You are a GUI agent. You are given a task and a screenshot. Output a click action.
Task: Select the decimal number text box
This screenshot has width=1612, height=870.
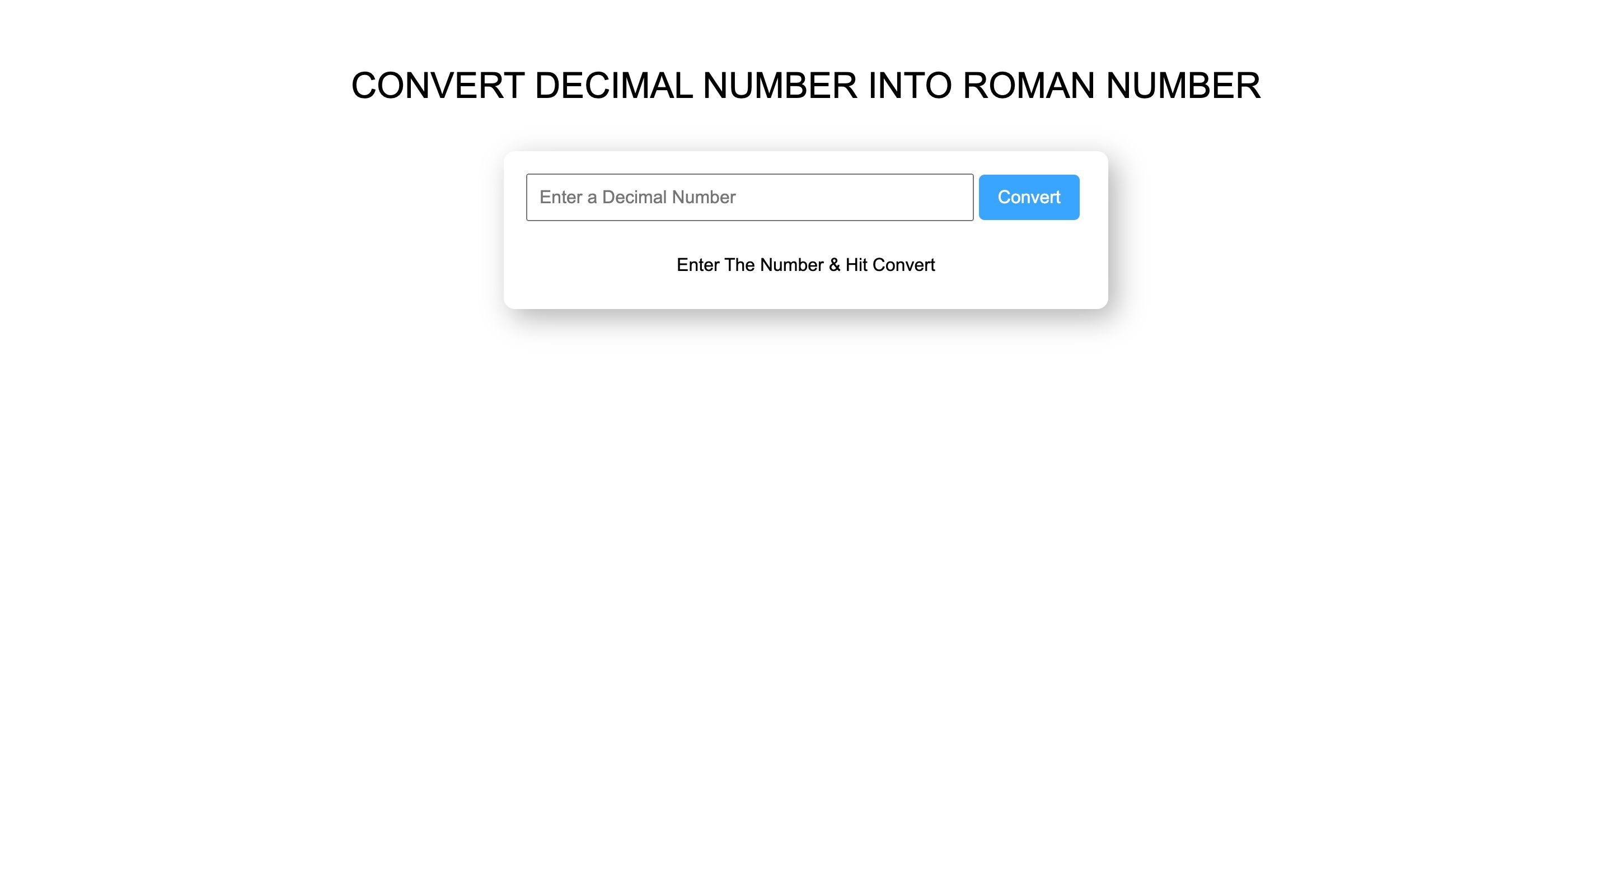tap(749, 197)
